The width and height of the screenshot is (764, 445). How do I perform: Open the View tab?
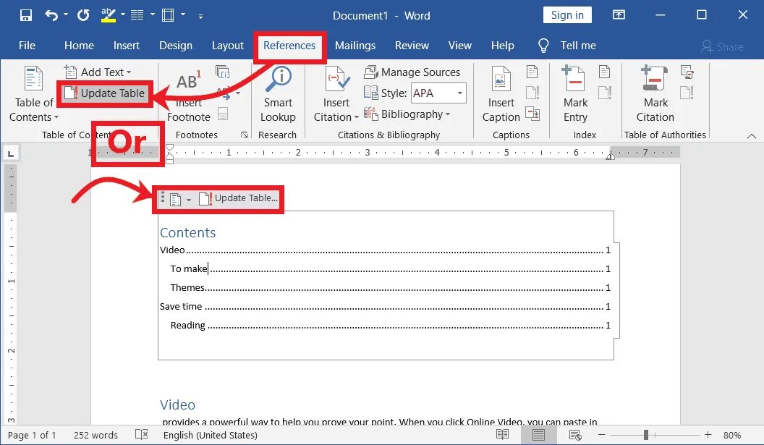pyautogui.click(x=460, y=46)
